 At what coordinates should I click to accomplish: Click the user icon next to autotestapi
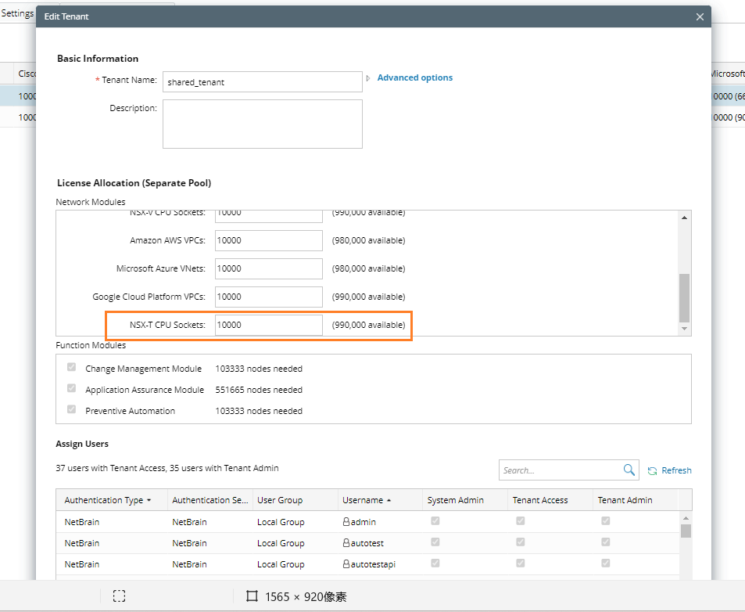(x=345, y=563)
